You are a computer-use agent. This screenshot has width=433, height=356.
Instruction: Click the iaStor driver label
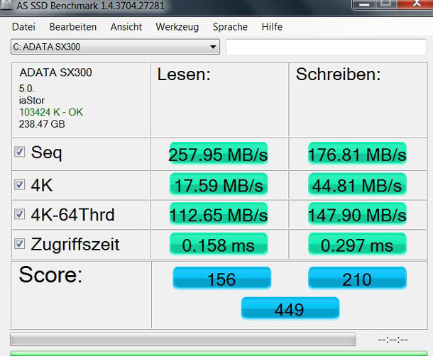(x=31, y=101)
